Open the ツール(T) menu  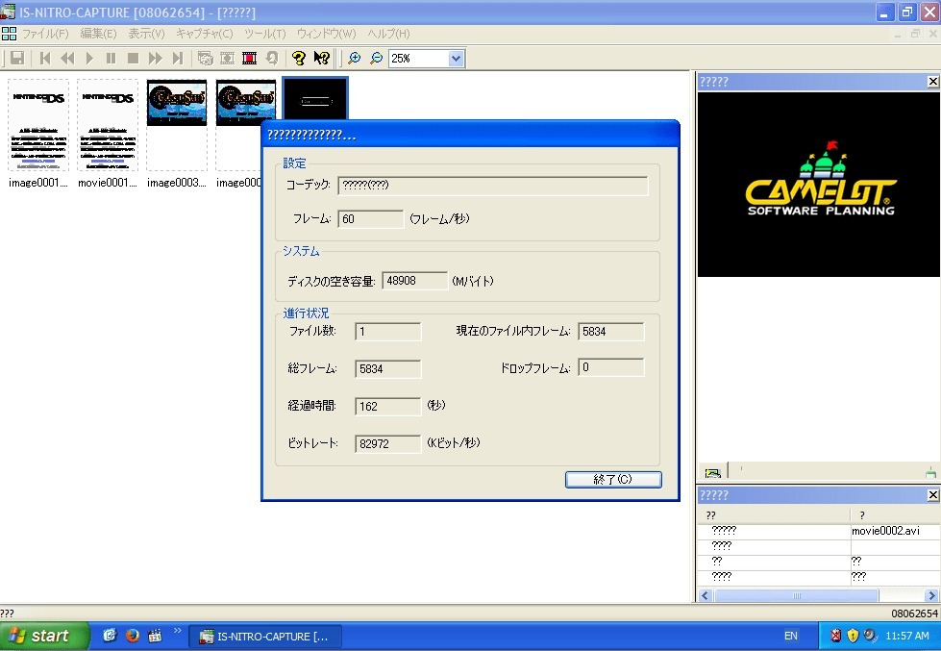(x=265, y=34)
